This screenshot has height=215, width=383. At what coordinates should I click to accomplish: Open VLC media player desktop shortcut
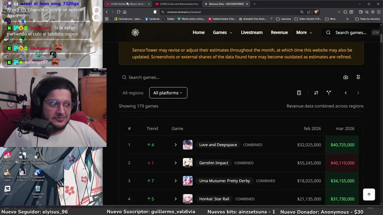(7, 175)
